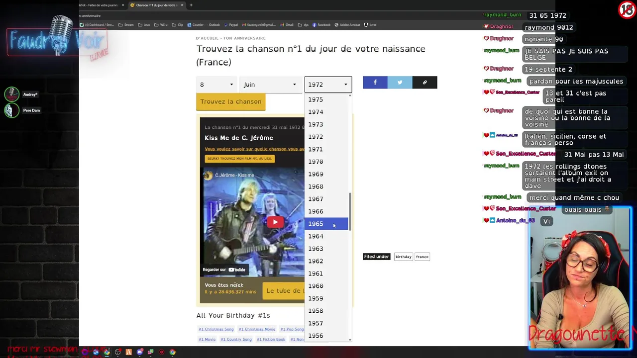Open the rightmost Chrome icon in taskbar

pyautogui.click(x=172, y=352)
